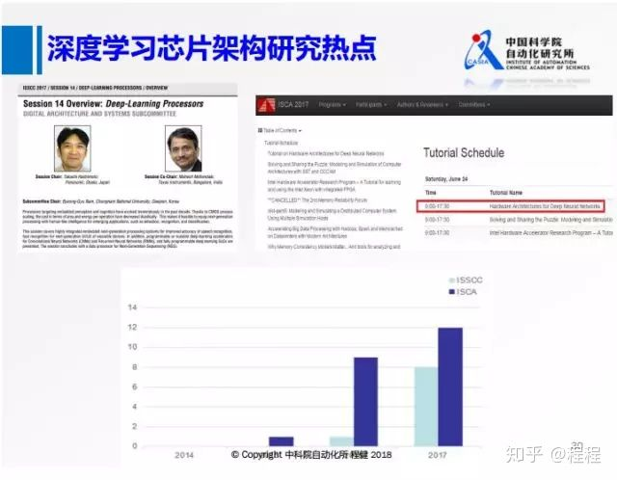This screenshot has width=617, height=480.
Task: Click the Session Chair portrait photo
Action: coord(72,148)
